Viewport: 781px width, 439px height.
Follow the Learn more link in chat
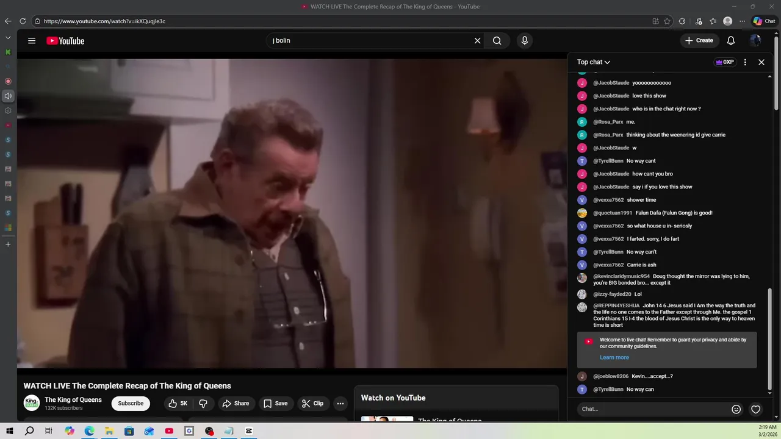coord(614,357)
